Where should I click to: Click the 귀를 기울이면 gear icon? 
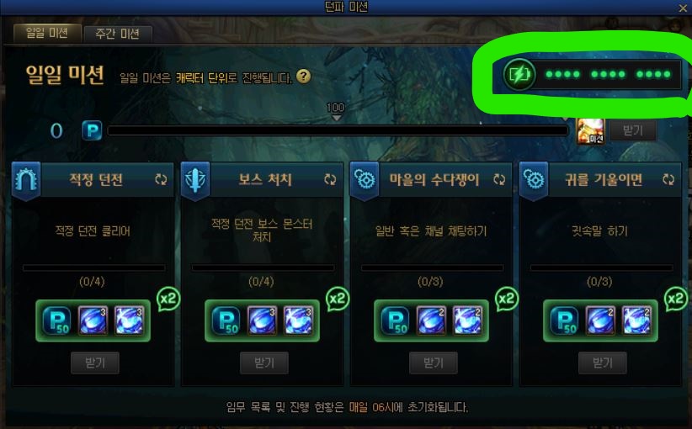534,179
